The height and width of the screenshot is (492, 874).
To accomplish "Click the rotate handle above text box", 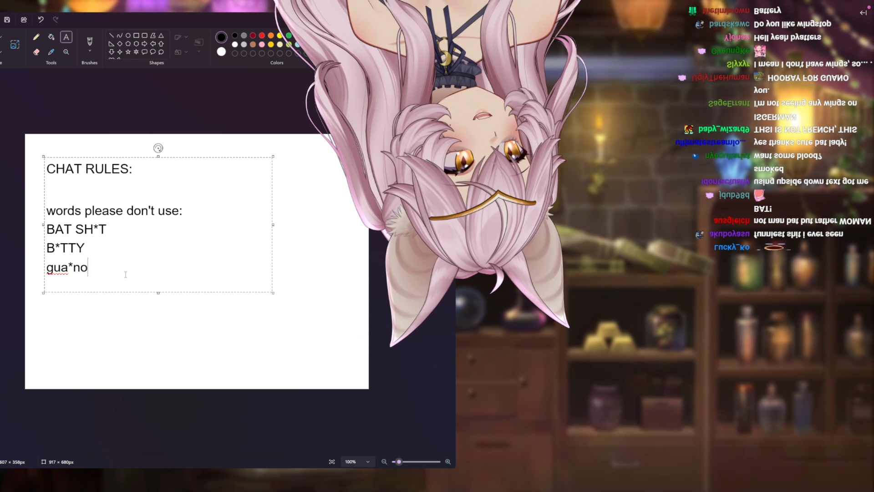I will click(158, 148).
